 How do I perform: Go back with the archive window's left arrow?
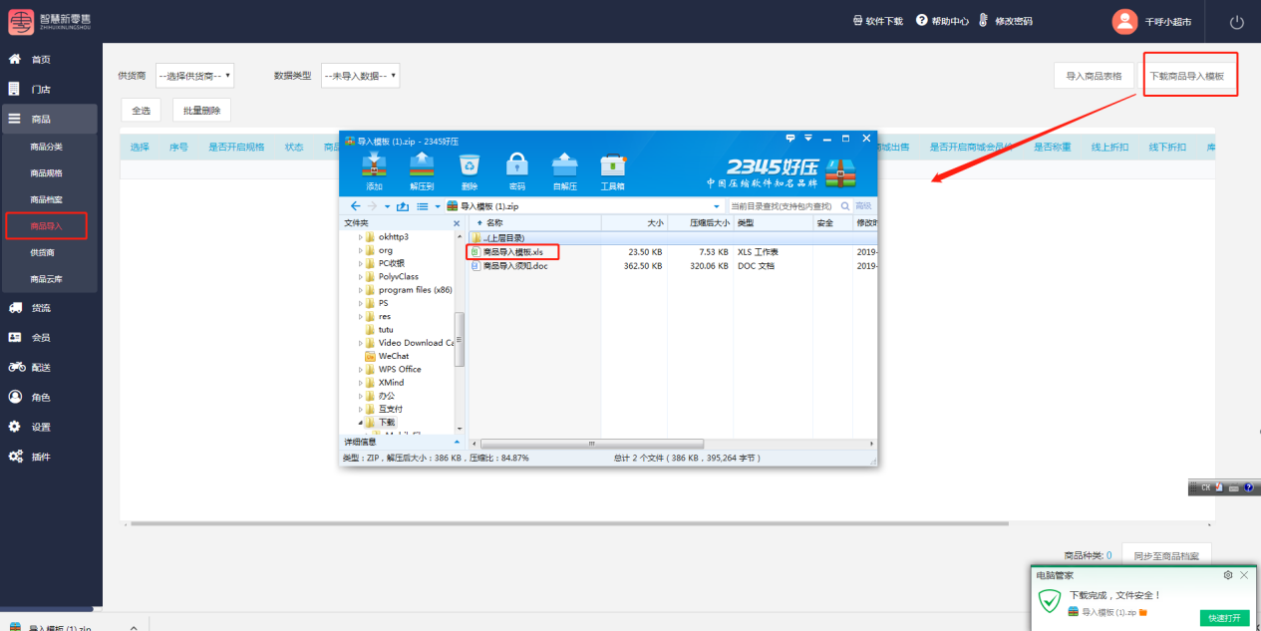[x=356, y=206]
